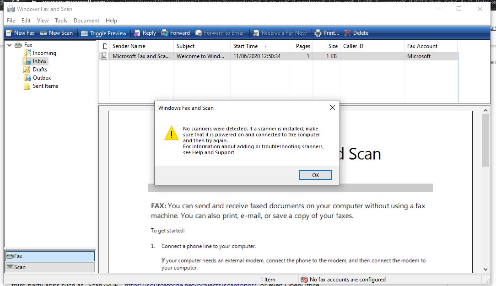Image resolution: width=496 pixels, height=286 pixels.
Task: Maximize the Windows Fax and Scan window
Action: click(459, 9)
